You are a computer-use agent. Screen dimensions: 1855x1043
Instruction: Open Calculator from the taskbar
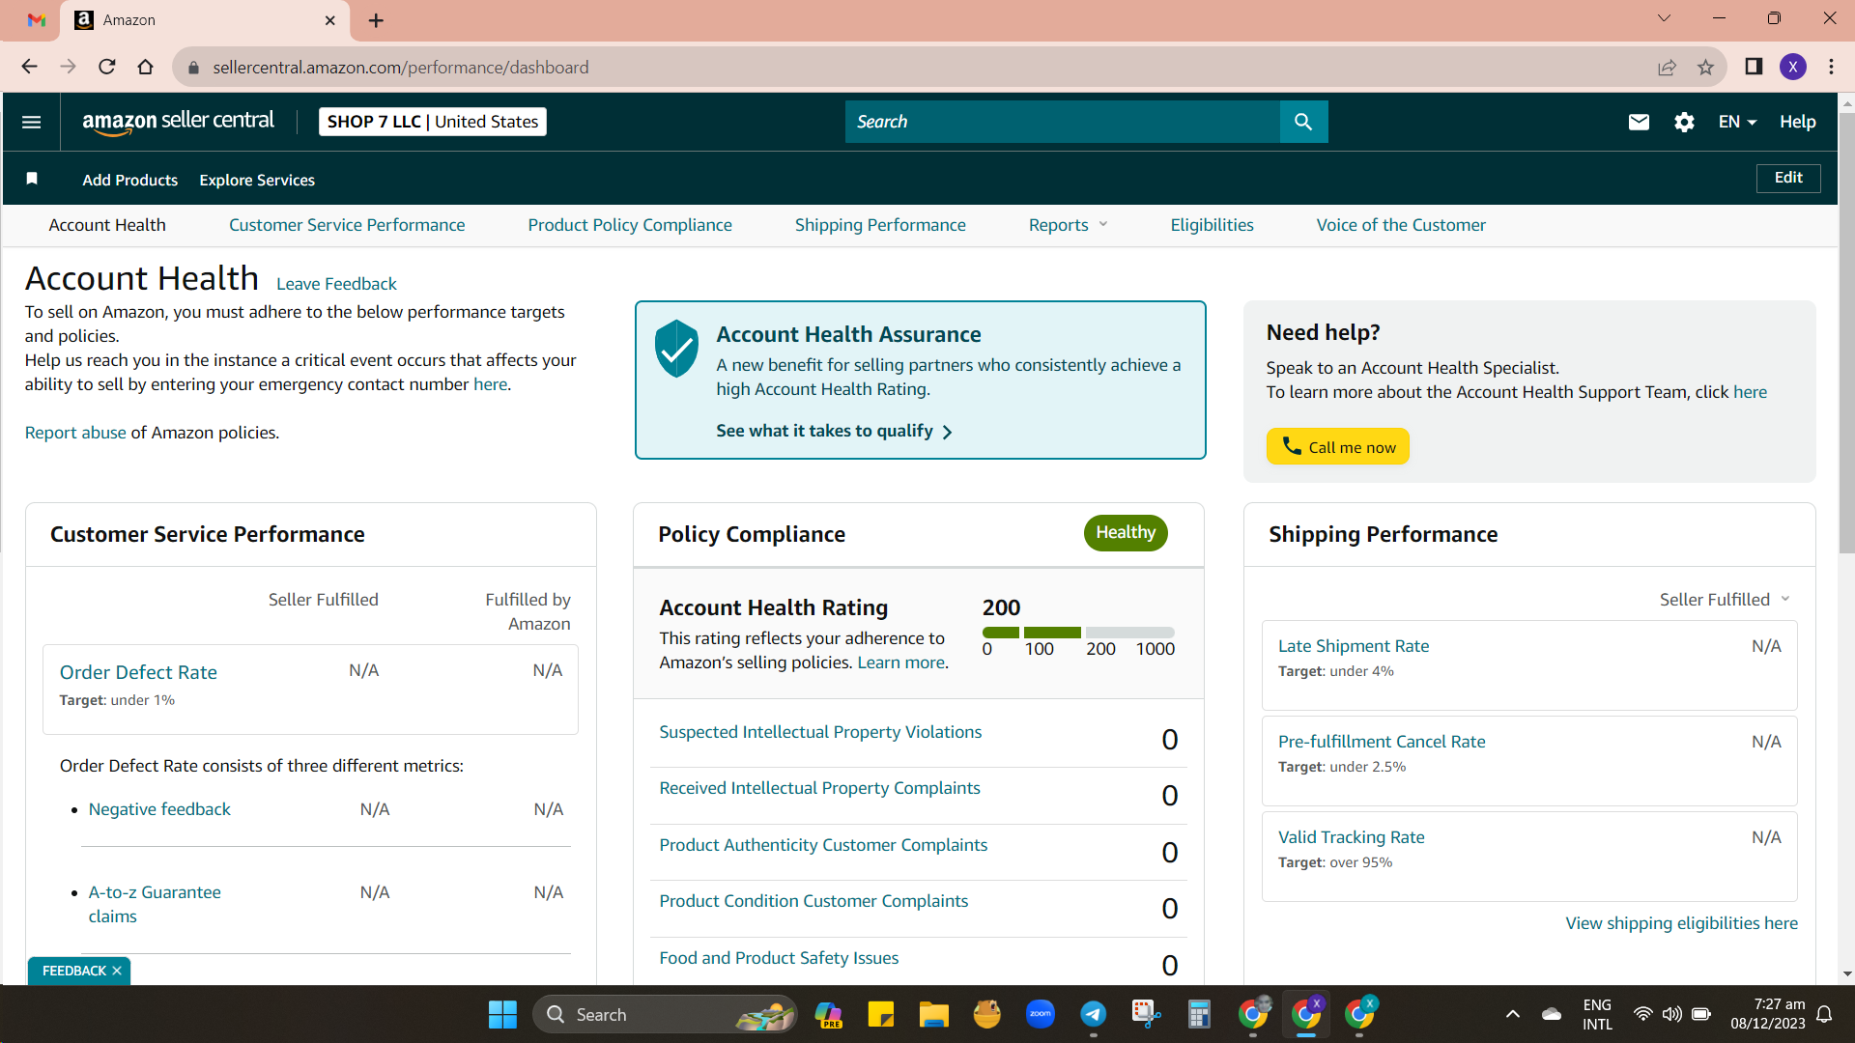pyautogui.click(x=1199, y=1014)
